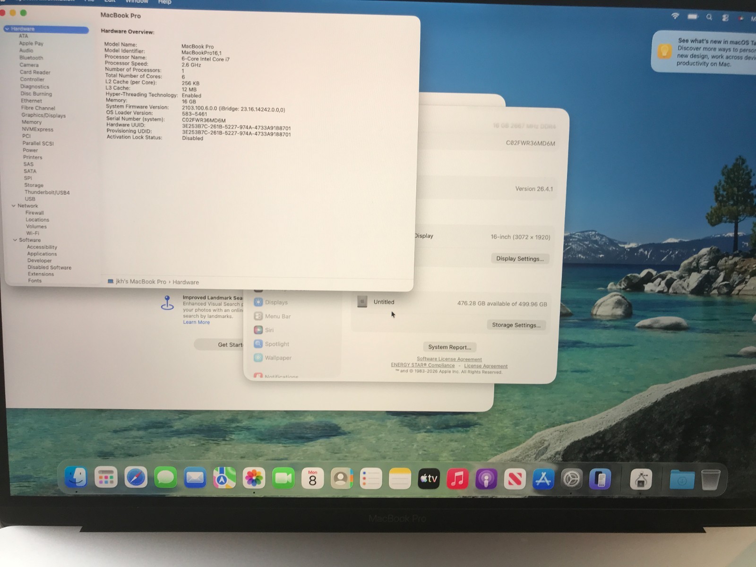Click Learn More under Landmark Search
The image size is (756, 567).
(x=196, y=322)
